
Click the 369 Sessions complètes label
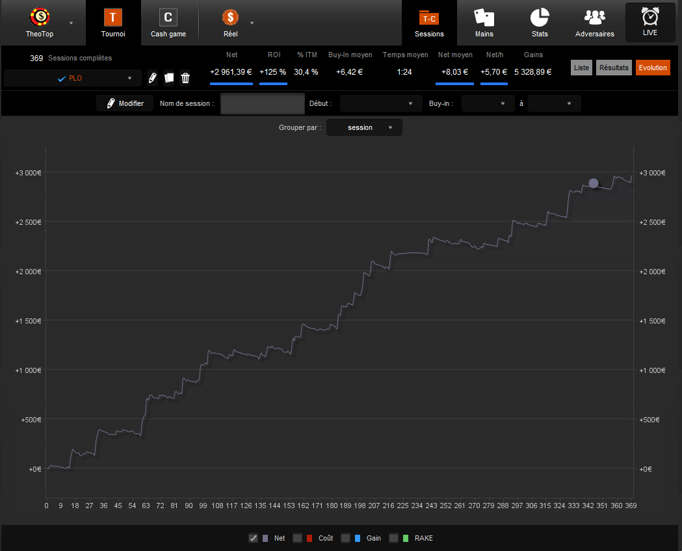click(x=71, y=58)
